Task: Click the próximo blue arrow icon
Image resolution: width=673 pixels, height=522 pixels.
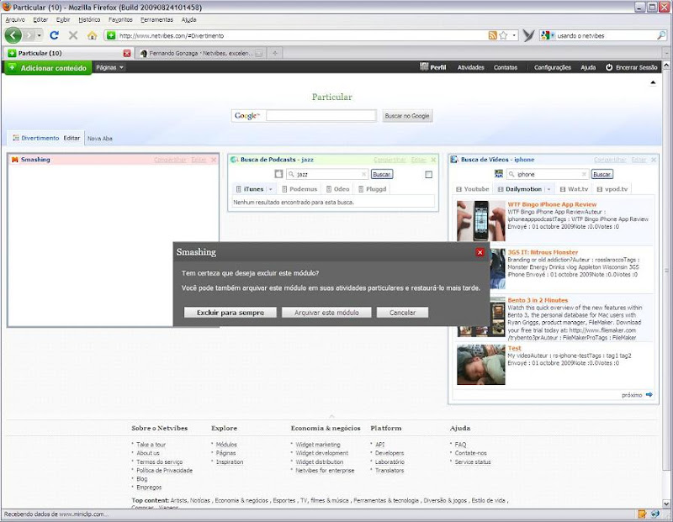Action: point(649,394)
